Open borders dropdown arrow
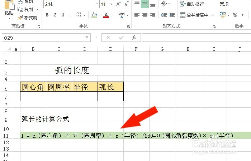The height and width of the screenshot is (161, 251). point(84,15)
